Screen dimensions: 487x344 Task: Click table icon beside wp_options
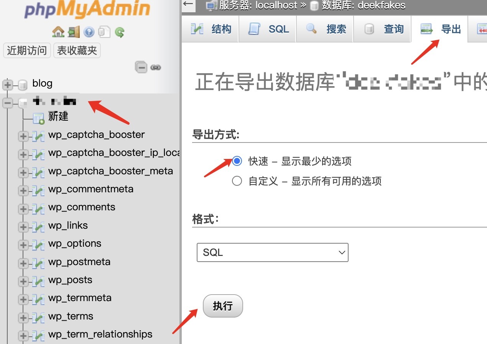click(x=38, y=245)
